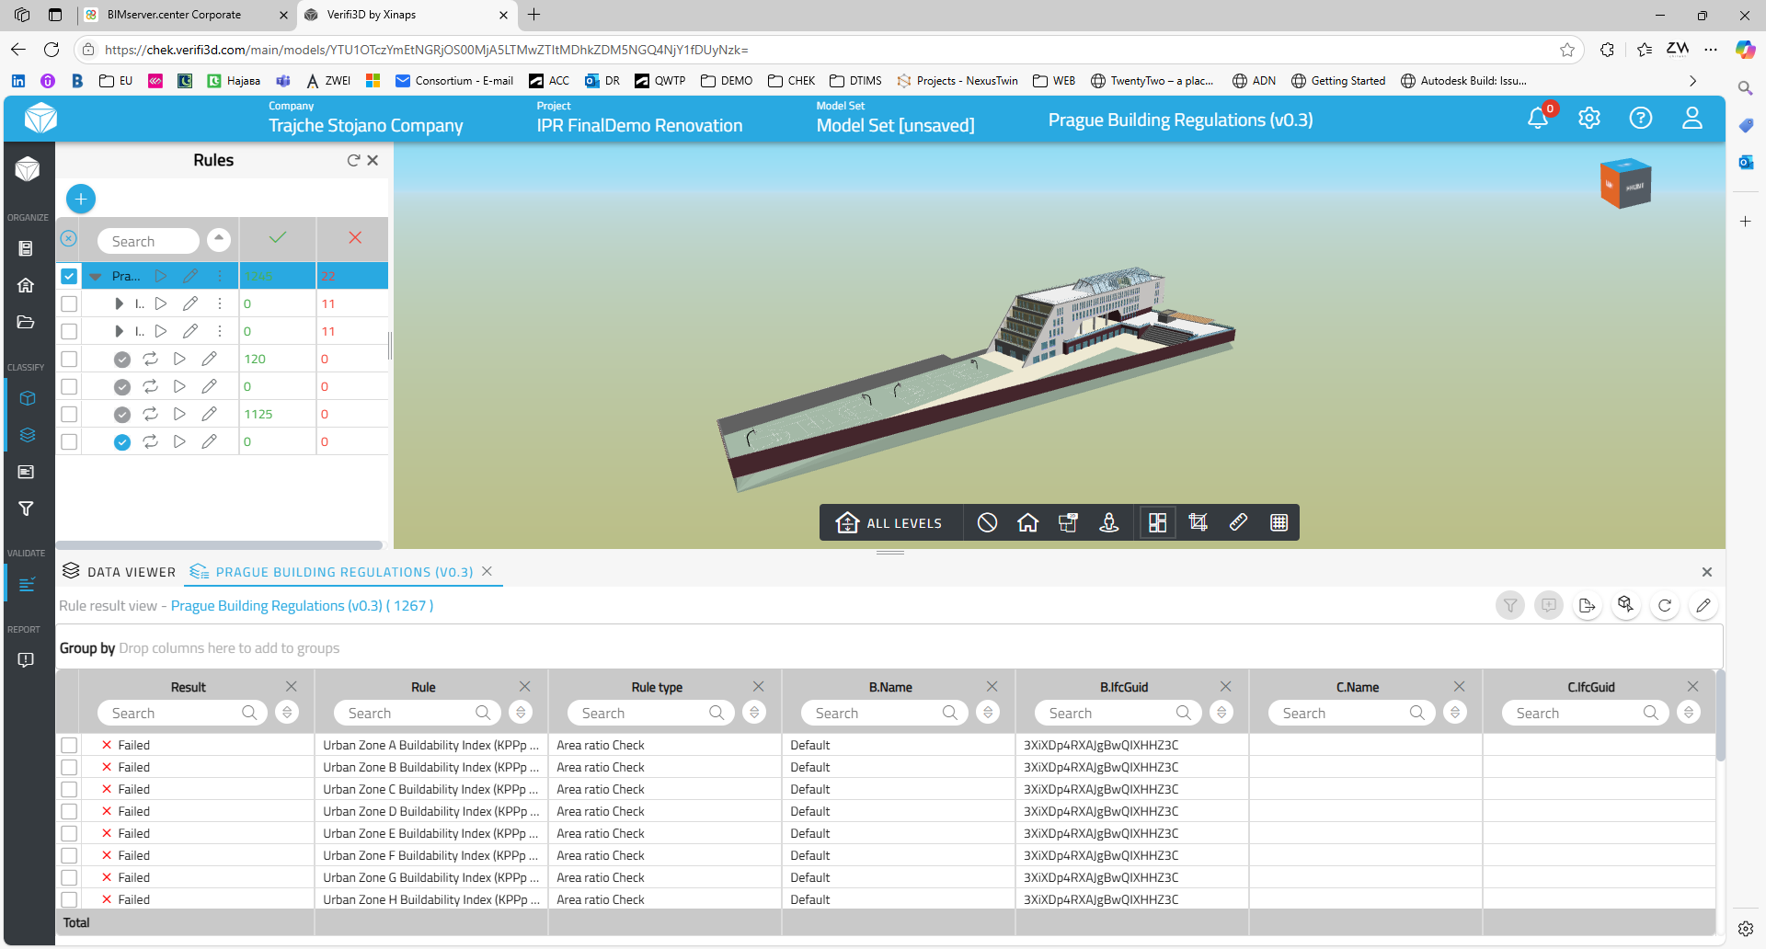Switch to the DATA VIEWER tab
1766x949 pixels.
(120, 572)
